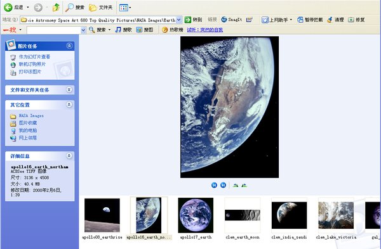Viewport: 381px width, 249px height.
Task: Collapse the 详细信息 details panel
Action: tap(69, 156)
